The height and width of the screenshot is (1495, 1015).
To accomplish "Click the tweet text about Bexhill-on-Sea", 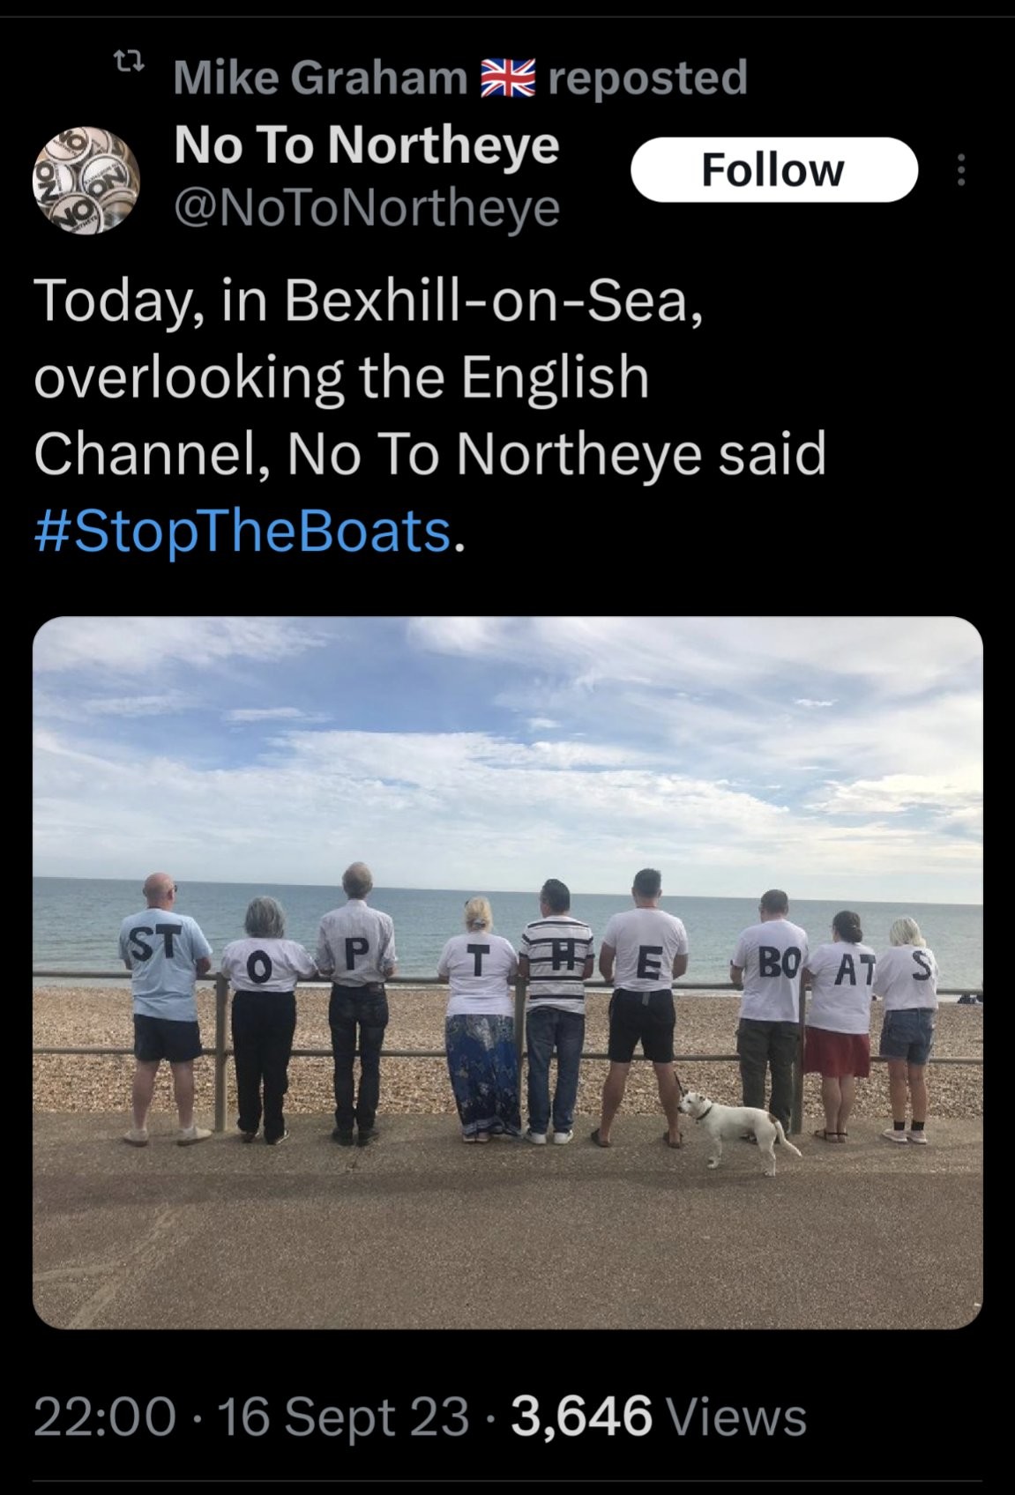I will pos(429,417).
